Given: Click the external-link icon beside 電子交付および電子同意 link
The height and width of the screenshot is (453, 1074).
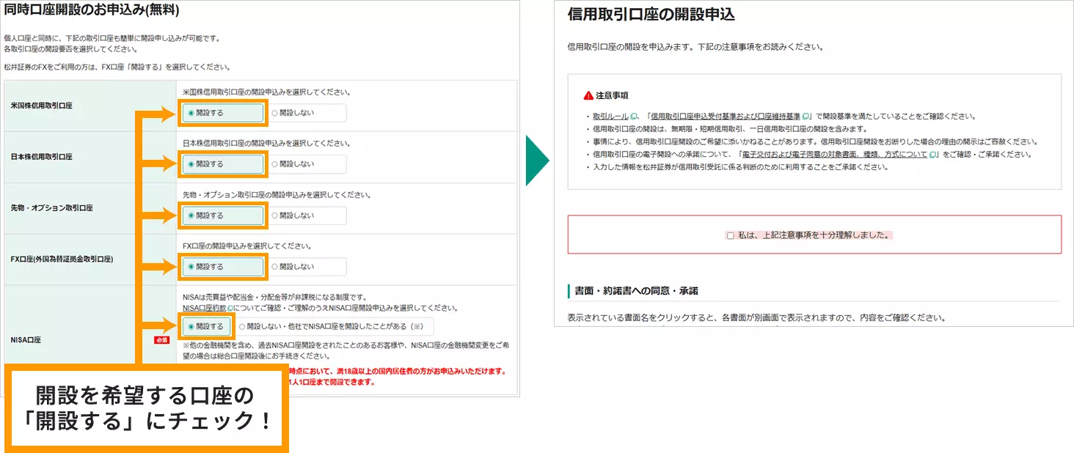Looking at the screenshot, I should pyautogui.click(x=932, y=152).
